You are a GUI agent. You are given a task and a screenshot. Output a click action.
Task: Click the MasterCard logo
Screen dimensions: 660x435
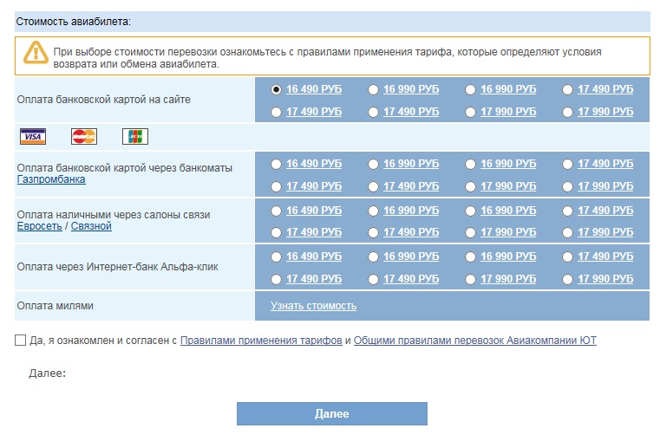84,136
